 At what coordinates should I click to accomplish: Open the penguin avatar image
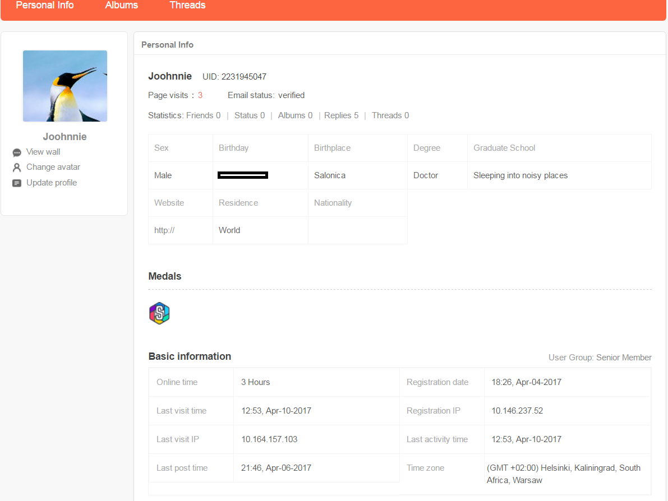point(65,86)
